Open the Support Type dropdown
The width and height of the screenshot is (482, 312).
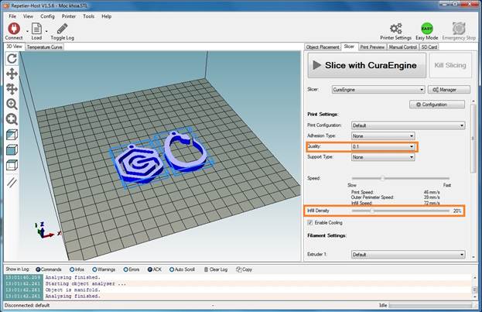tap(383, 157)
